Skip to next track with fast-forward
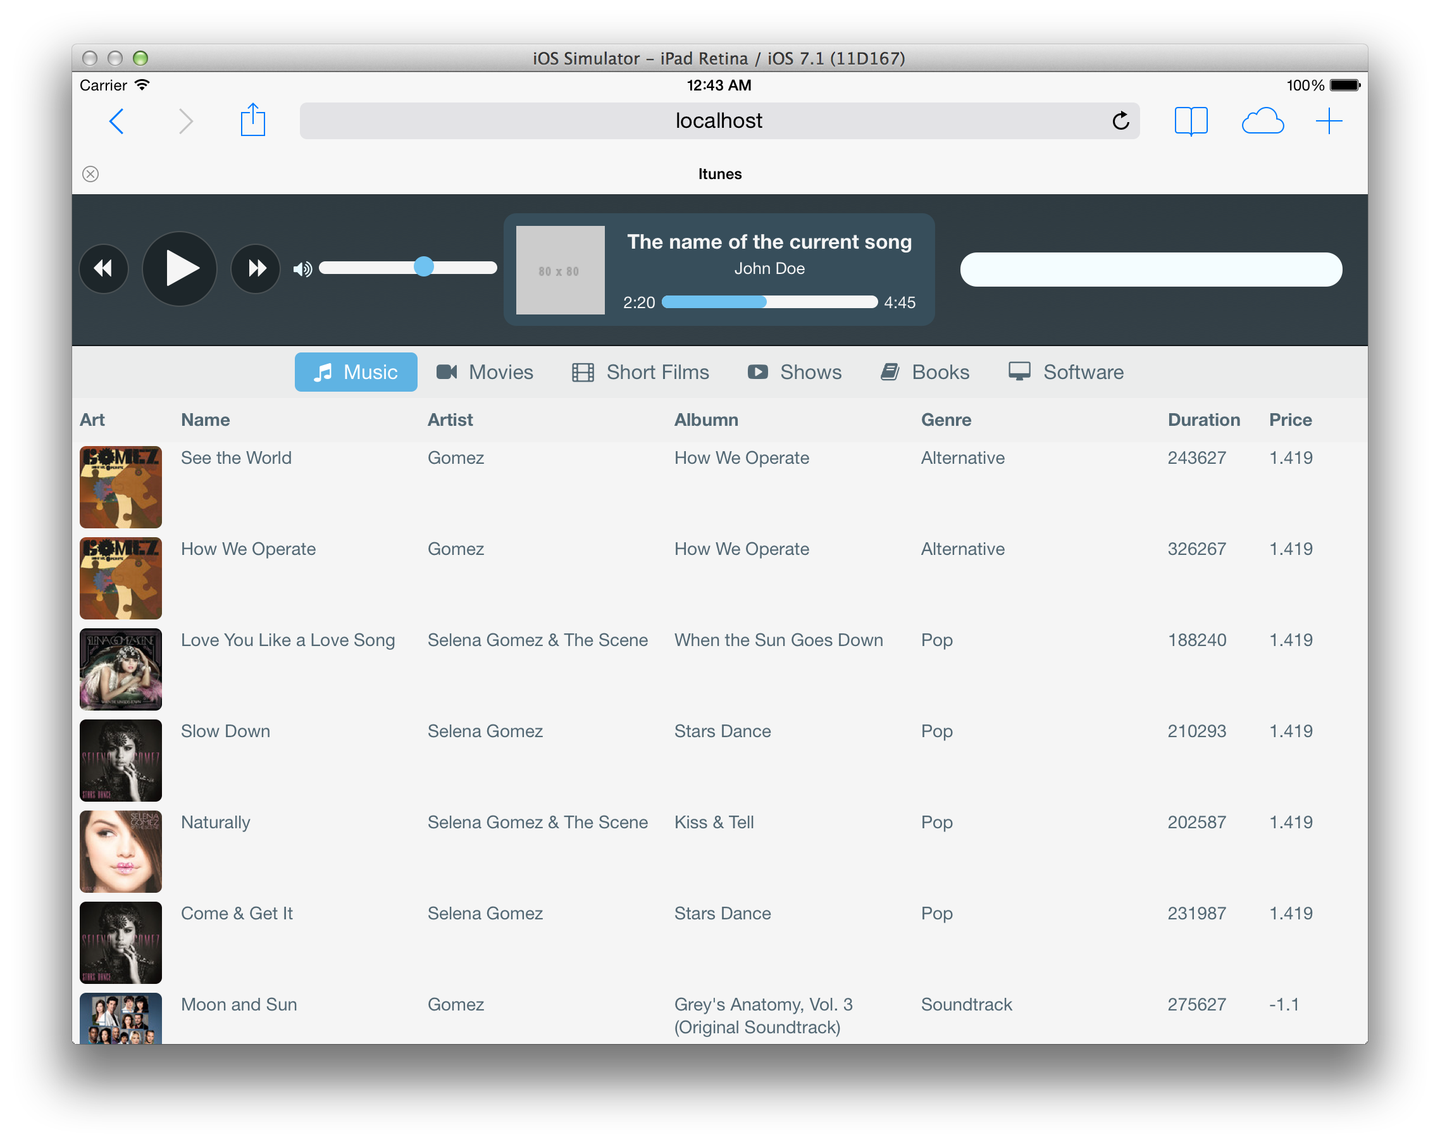 tap(256, 268)
